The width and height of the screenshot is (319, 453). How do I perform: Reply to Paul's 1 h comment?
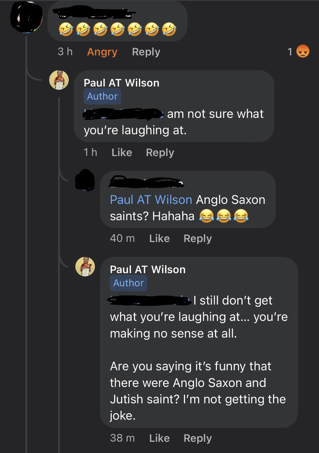160,152
